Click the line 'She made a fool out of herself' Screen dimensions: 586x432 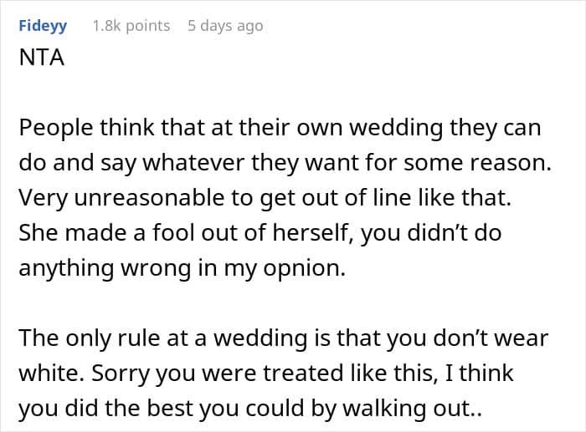[x=260, y=233]
